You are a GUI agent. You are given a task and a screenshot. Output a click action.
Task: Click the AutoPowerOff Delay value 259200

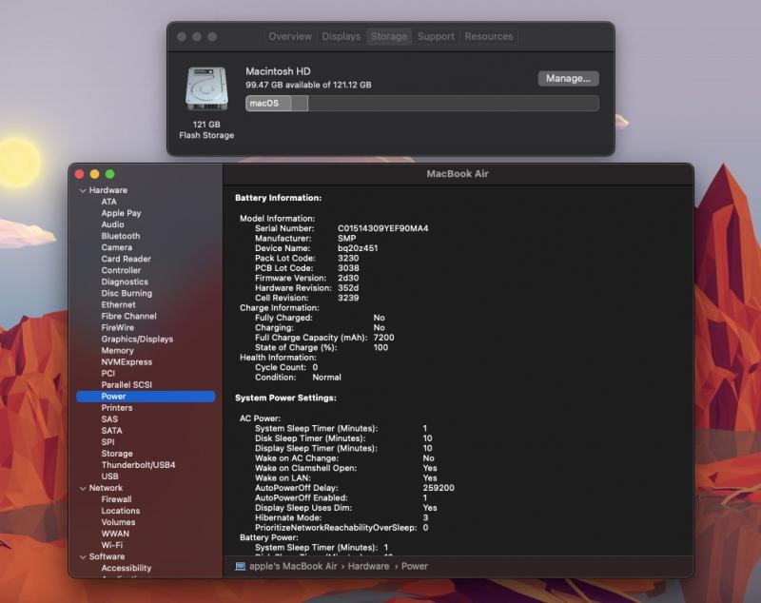pyautogui.click(x=439, y=488)
